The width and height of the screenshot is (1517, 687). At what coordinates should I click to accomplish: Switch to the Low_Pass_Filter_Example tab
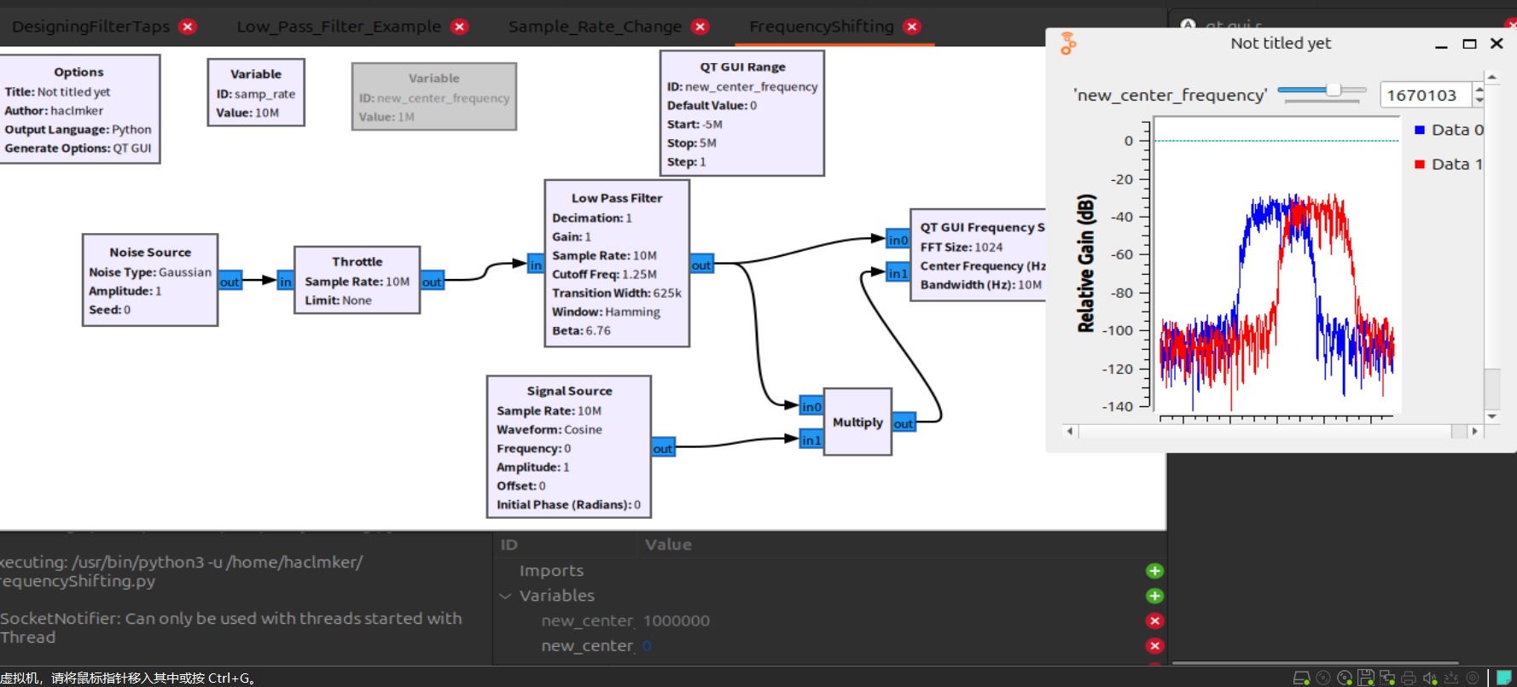coord(339,26)
